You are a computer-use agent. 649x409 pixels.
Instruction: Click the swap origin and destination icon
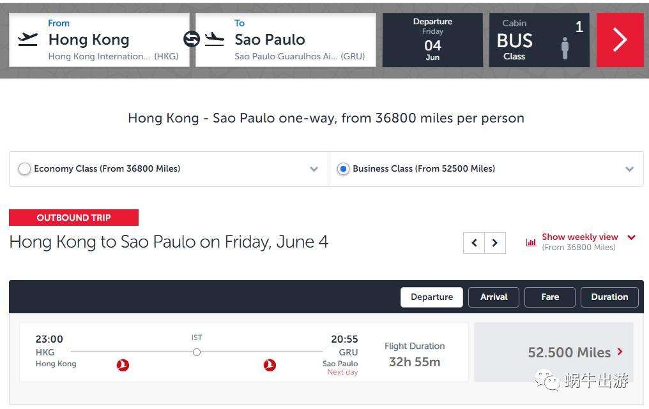coord(192,40)
